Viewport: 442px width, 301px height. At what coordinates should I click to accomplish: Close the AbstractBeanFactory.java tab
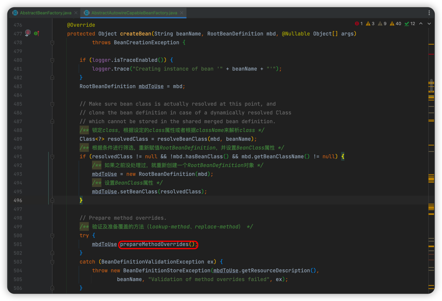pos(76,13)
